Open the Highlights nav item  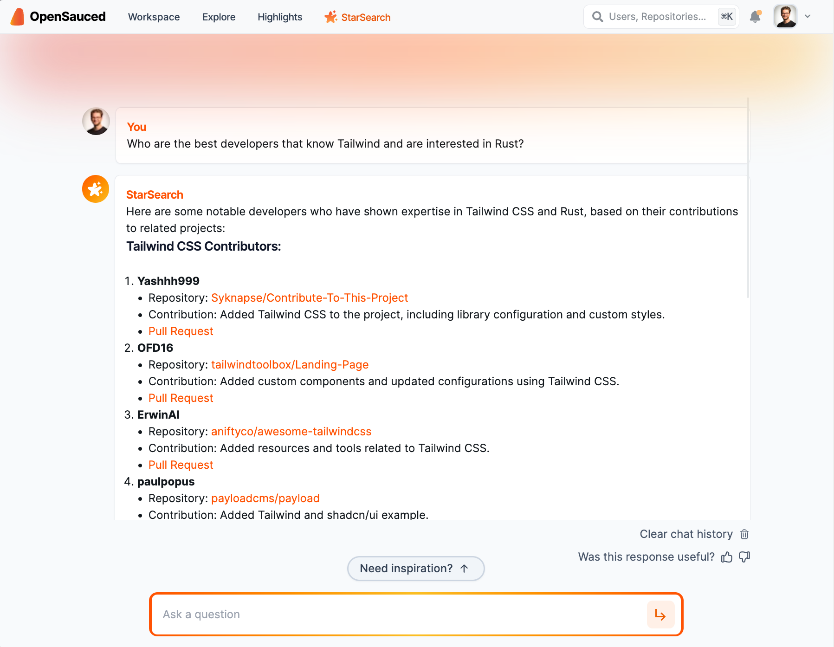(x=280, y=17)
